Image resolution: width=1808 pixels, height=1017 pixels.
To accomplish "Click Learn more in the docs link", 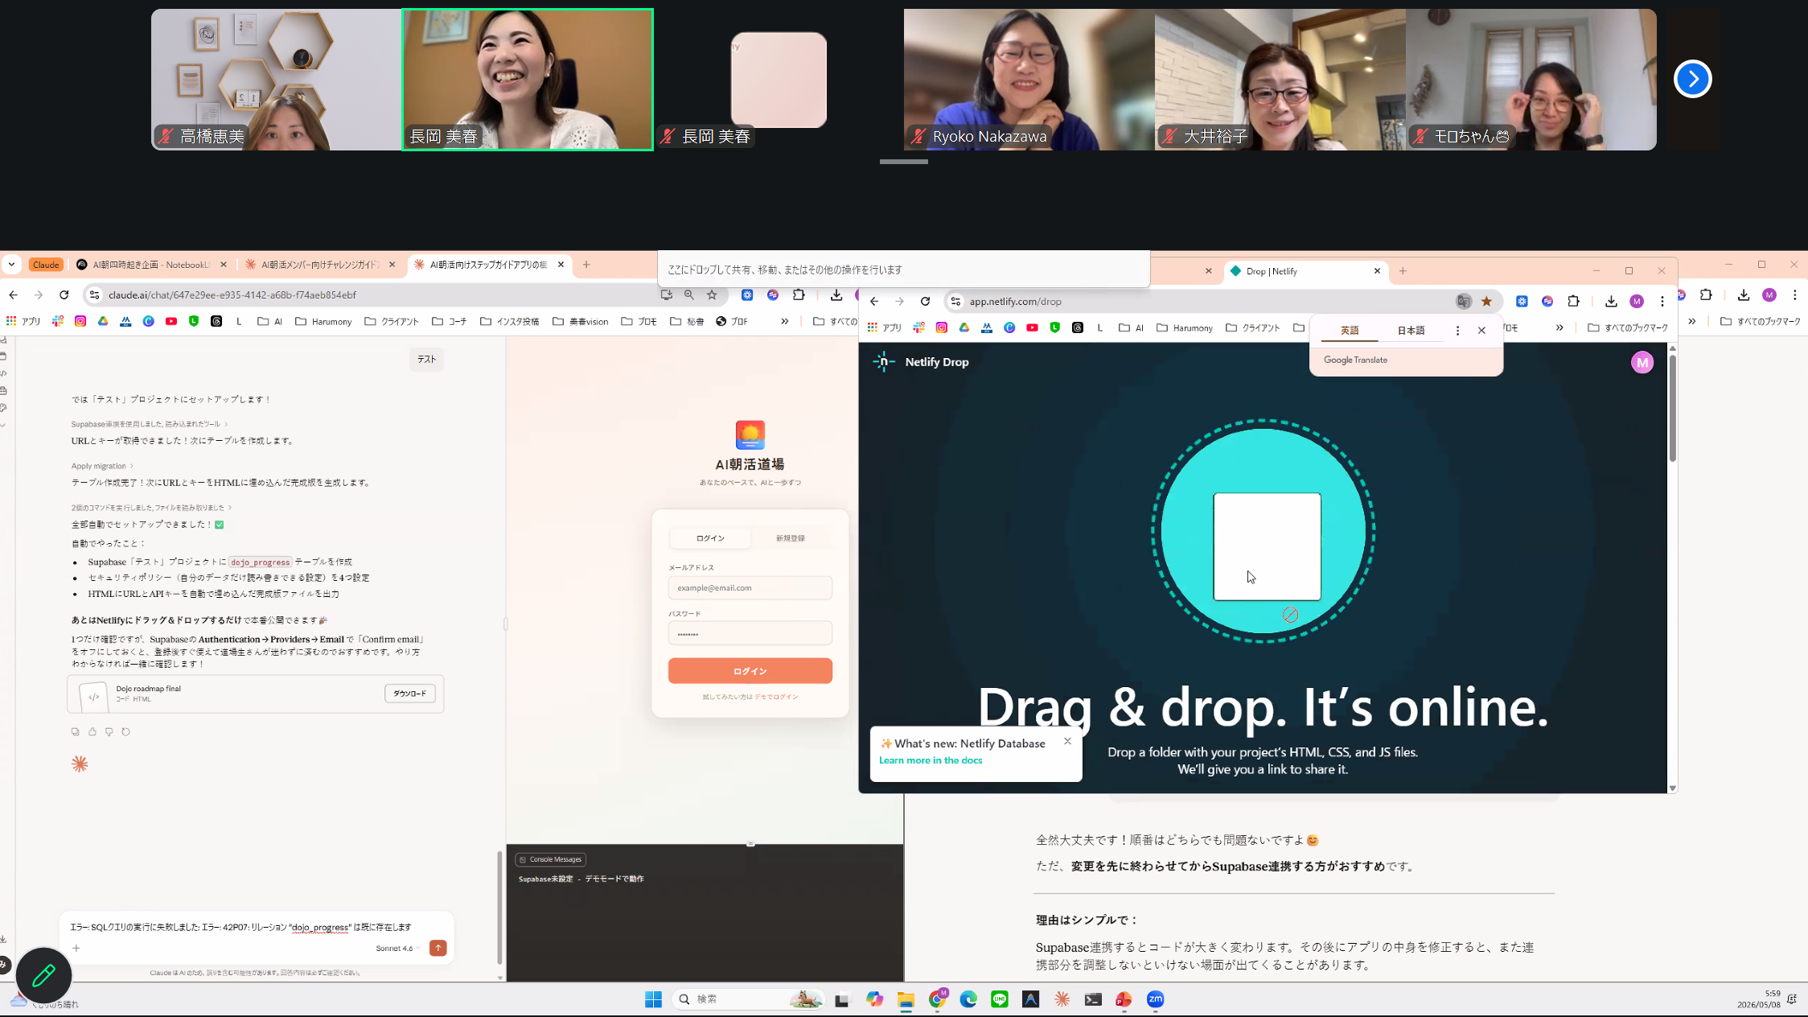I will coord(931,760).
